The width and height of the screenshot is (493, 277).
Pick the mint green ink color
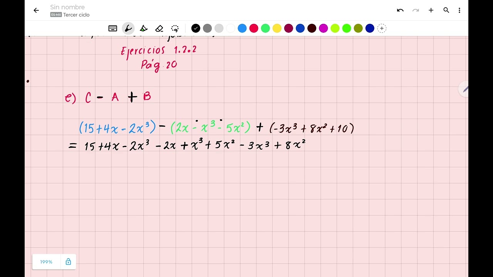(265, 28)
